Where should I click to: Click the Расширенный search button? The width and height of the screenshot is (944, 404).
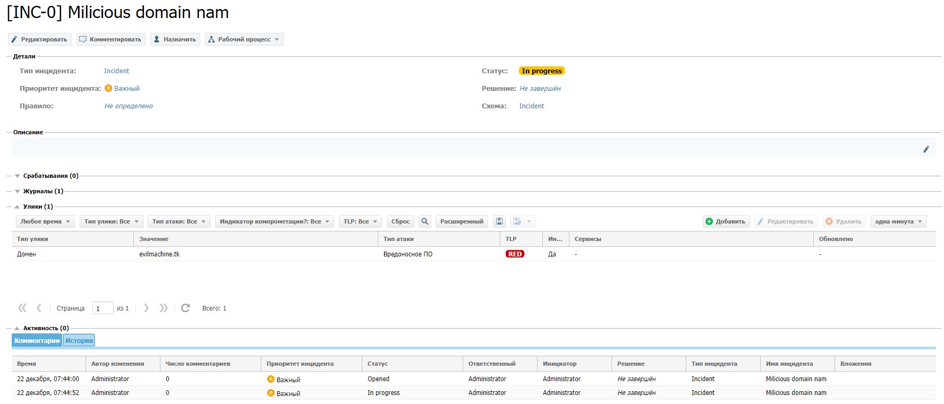pos(462,221)
